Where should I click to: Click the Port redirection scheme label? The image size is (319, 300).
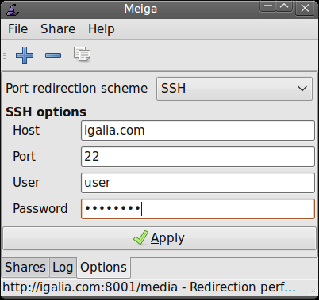point(77,89)
